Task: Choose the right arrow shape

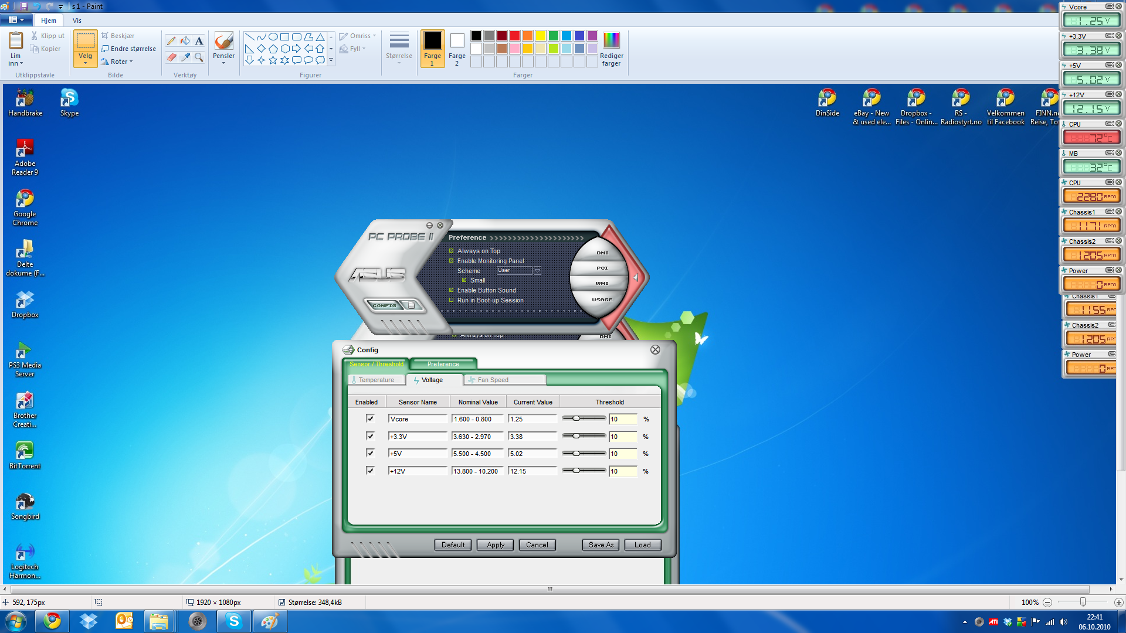Action: (296, 48)
